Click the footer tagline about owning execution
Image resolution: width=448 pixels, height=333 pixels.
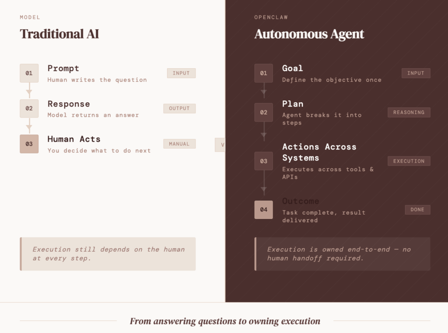[x=225, y=321]
